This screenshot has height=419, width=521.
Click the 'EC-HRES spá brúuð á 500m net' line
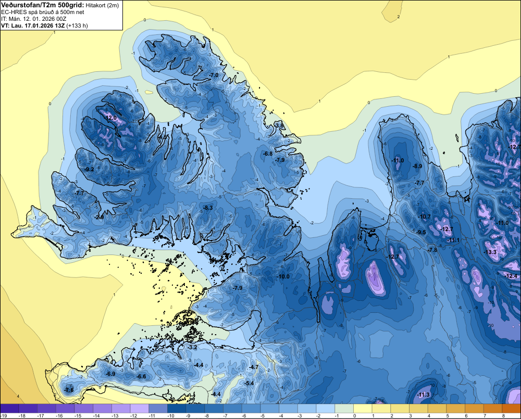coord(43,12)
